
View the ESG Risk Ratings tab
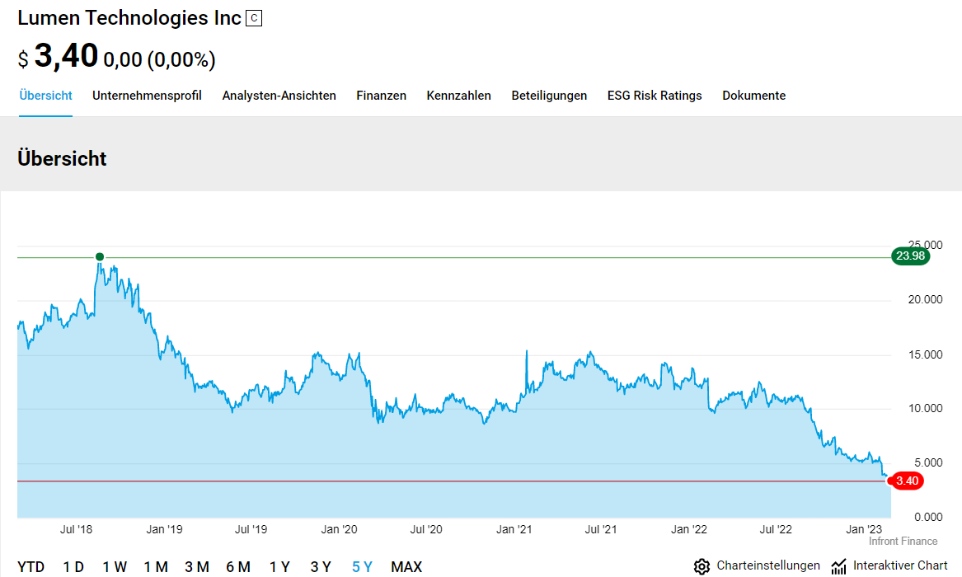coord(655,96)
